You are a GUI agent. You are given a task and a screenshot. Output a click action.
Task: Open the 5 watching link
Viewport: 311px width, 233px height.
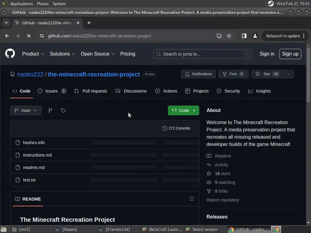click(225, 182)
